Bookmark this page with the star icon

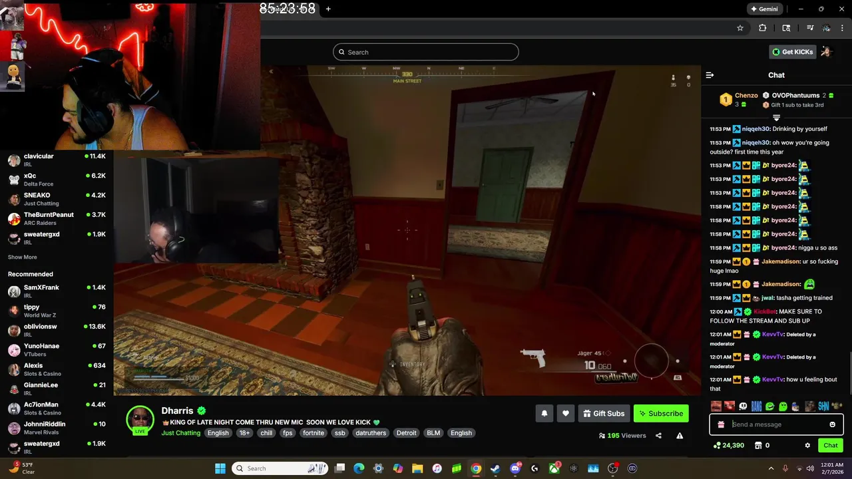pyautogui.click(x=740, y=28)
